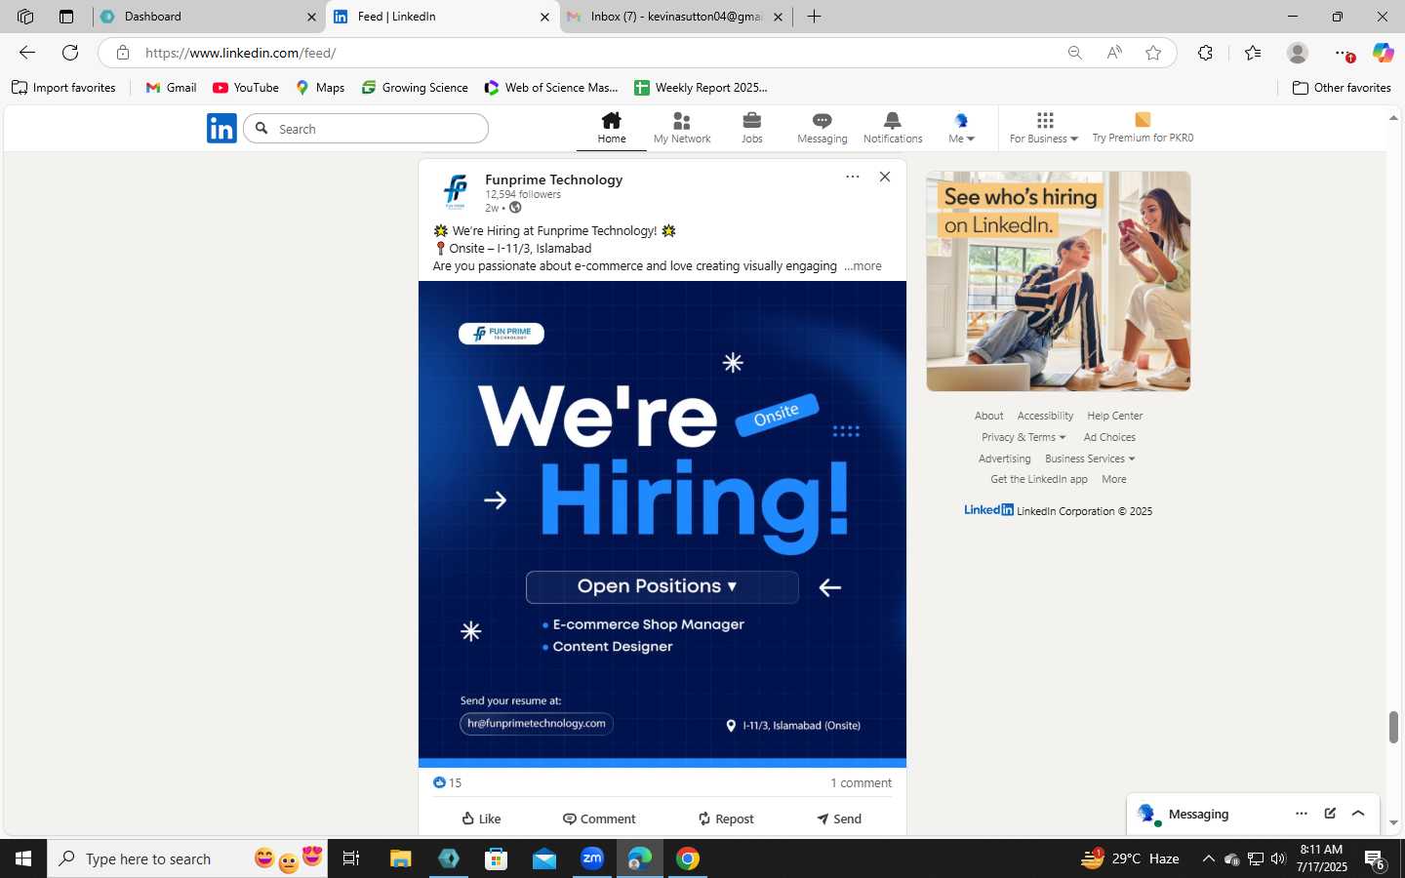Open the 1 comment link

click(x=861, y=782)
